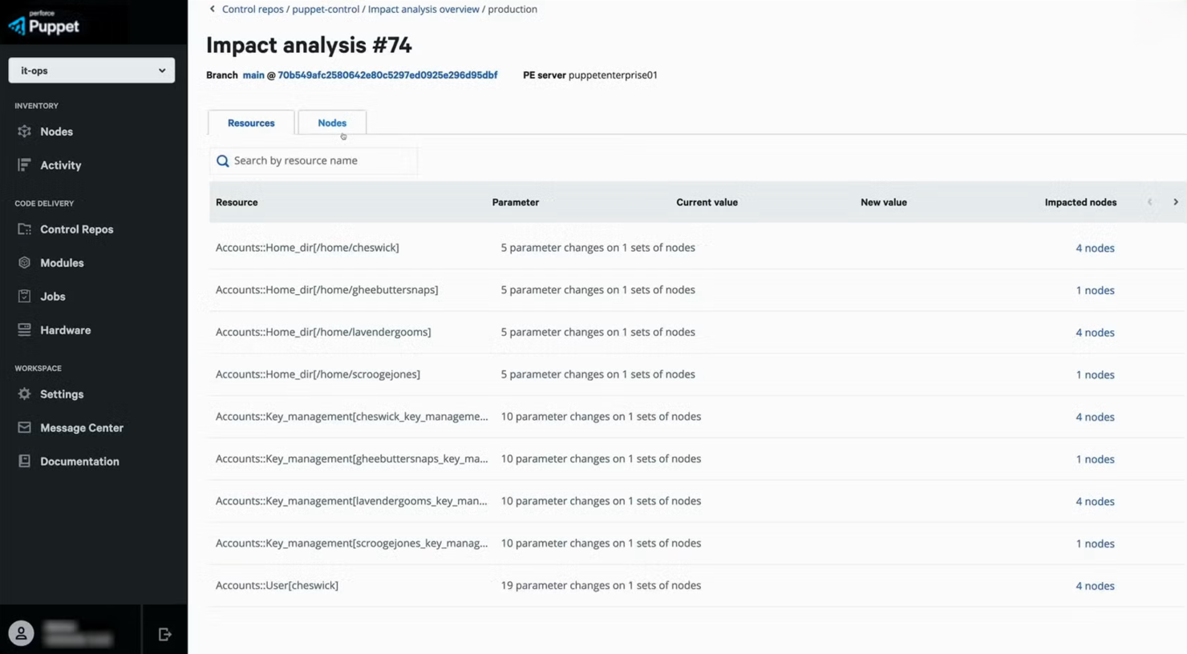Switch to the Nodes tab
This screenshot has width=1187, height=654.
[332, 123]
